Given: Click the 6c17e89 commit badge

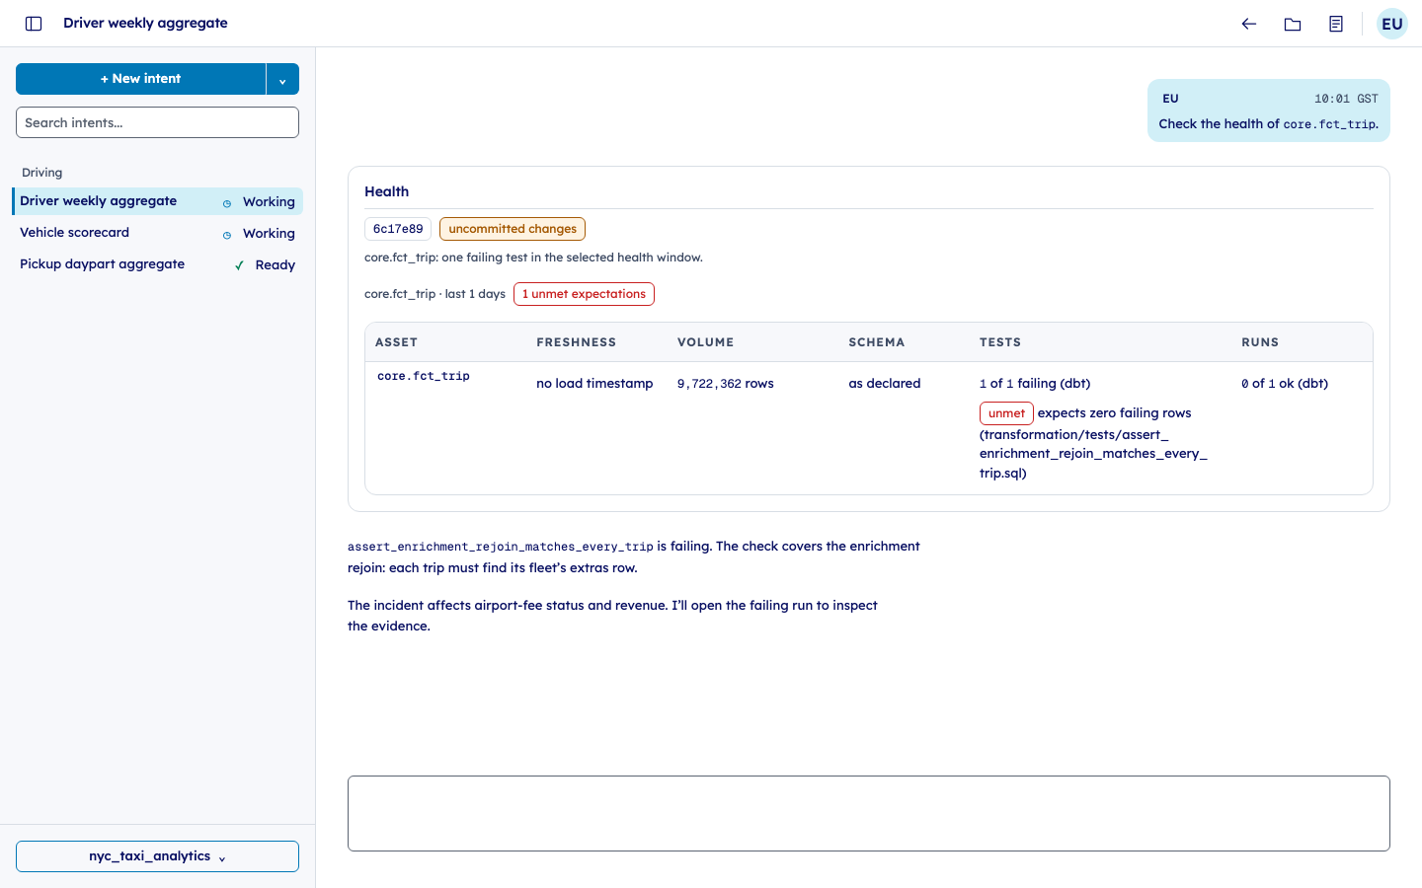Looking at the screenshot, I should [398, 229].
